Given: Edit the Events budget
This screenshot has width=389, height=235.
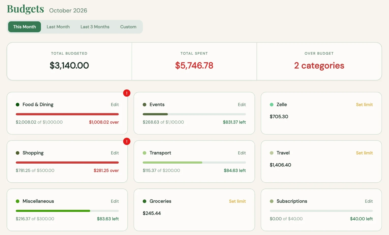Looking at the screenshot, I should [x=242, y=104].
